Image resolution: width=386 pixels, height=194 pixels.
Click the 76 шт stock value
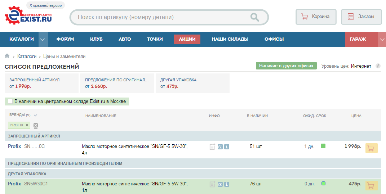tap(256, 184)
